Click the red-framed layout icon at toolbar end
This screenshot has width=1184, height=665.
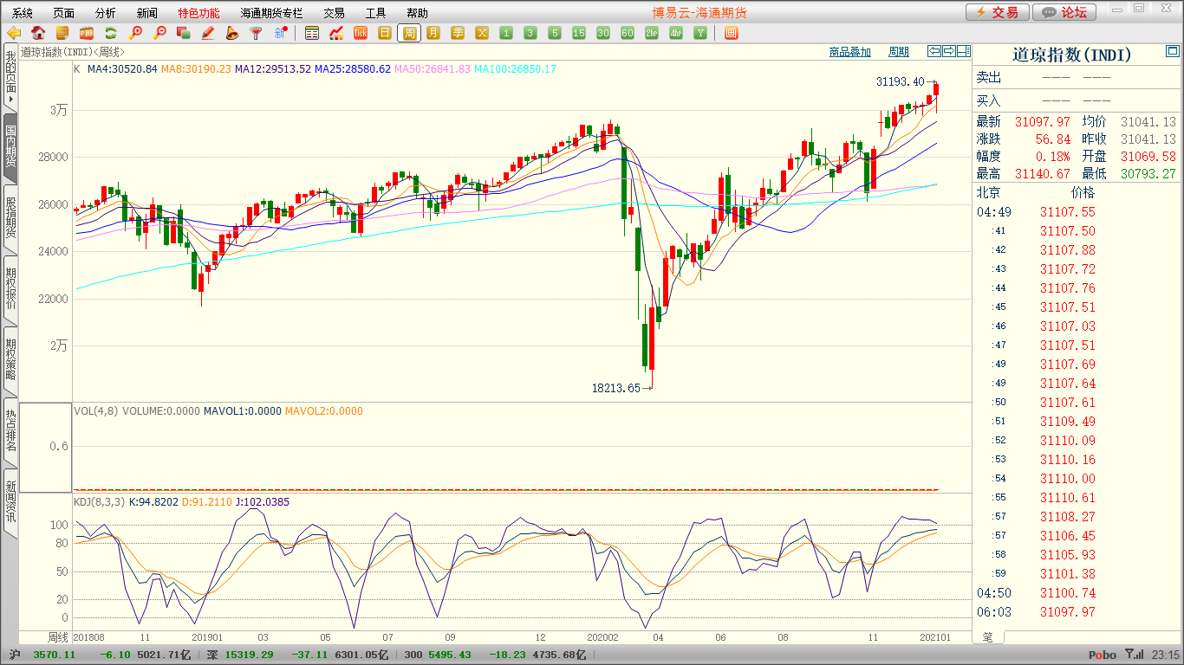click(x=731, y=33)
